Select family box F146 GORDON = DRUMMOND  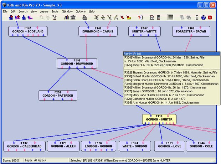77,63
